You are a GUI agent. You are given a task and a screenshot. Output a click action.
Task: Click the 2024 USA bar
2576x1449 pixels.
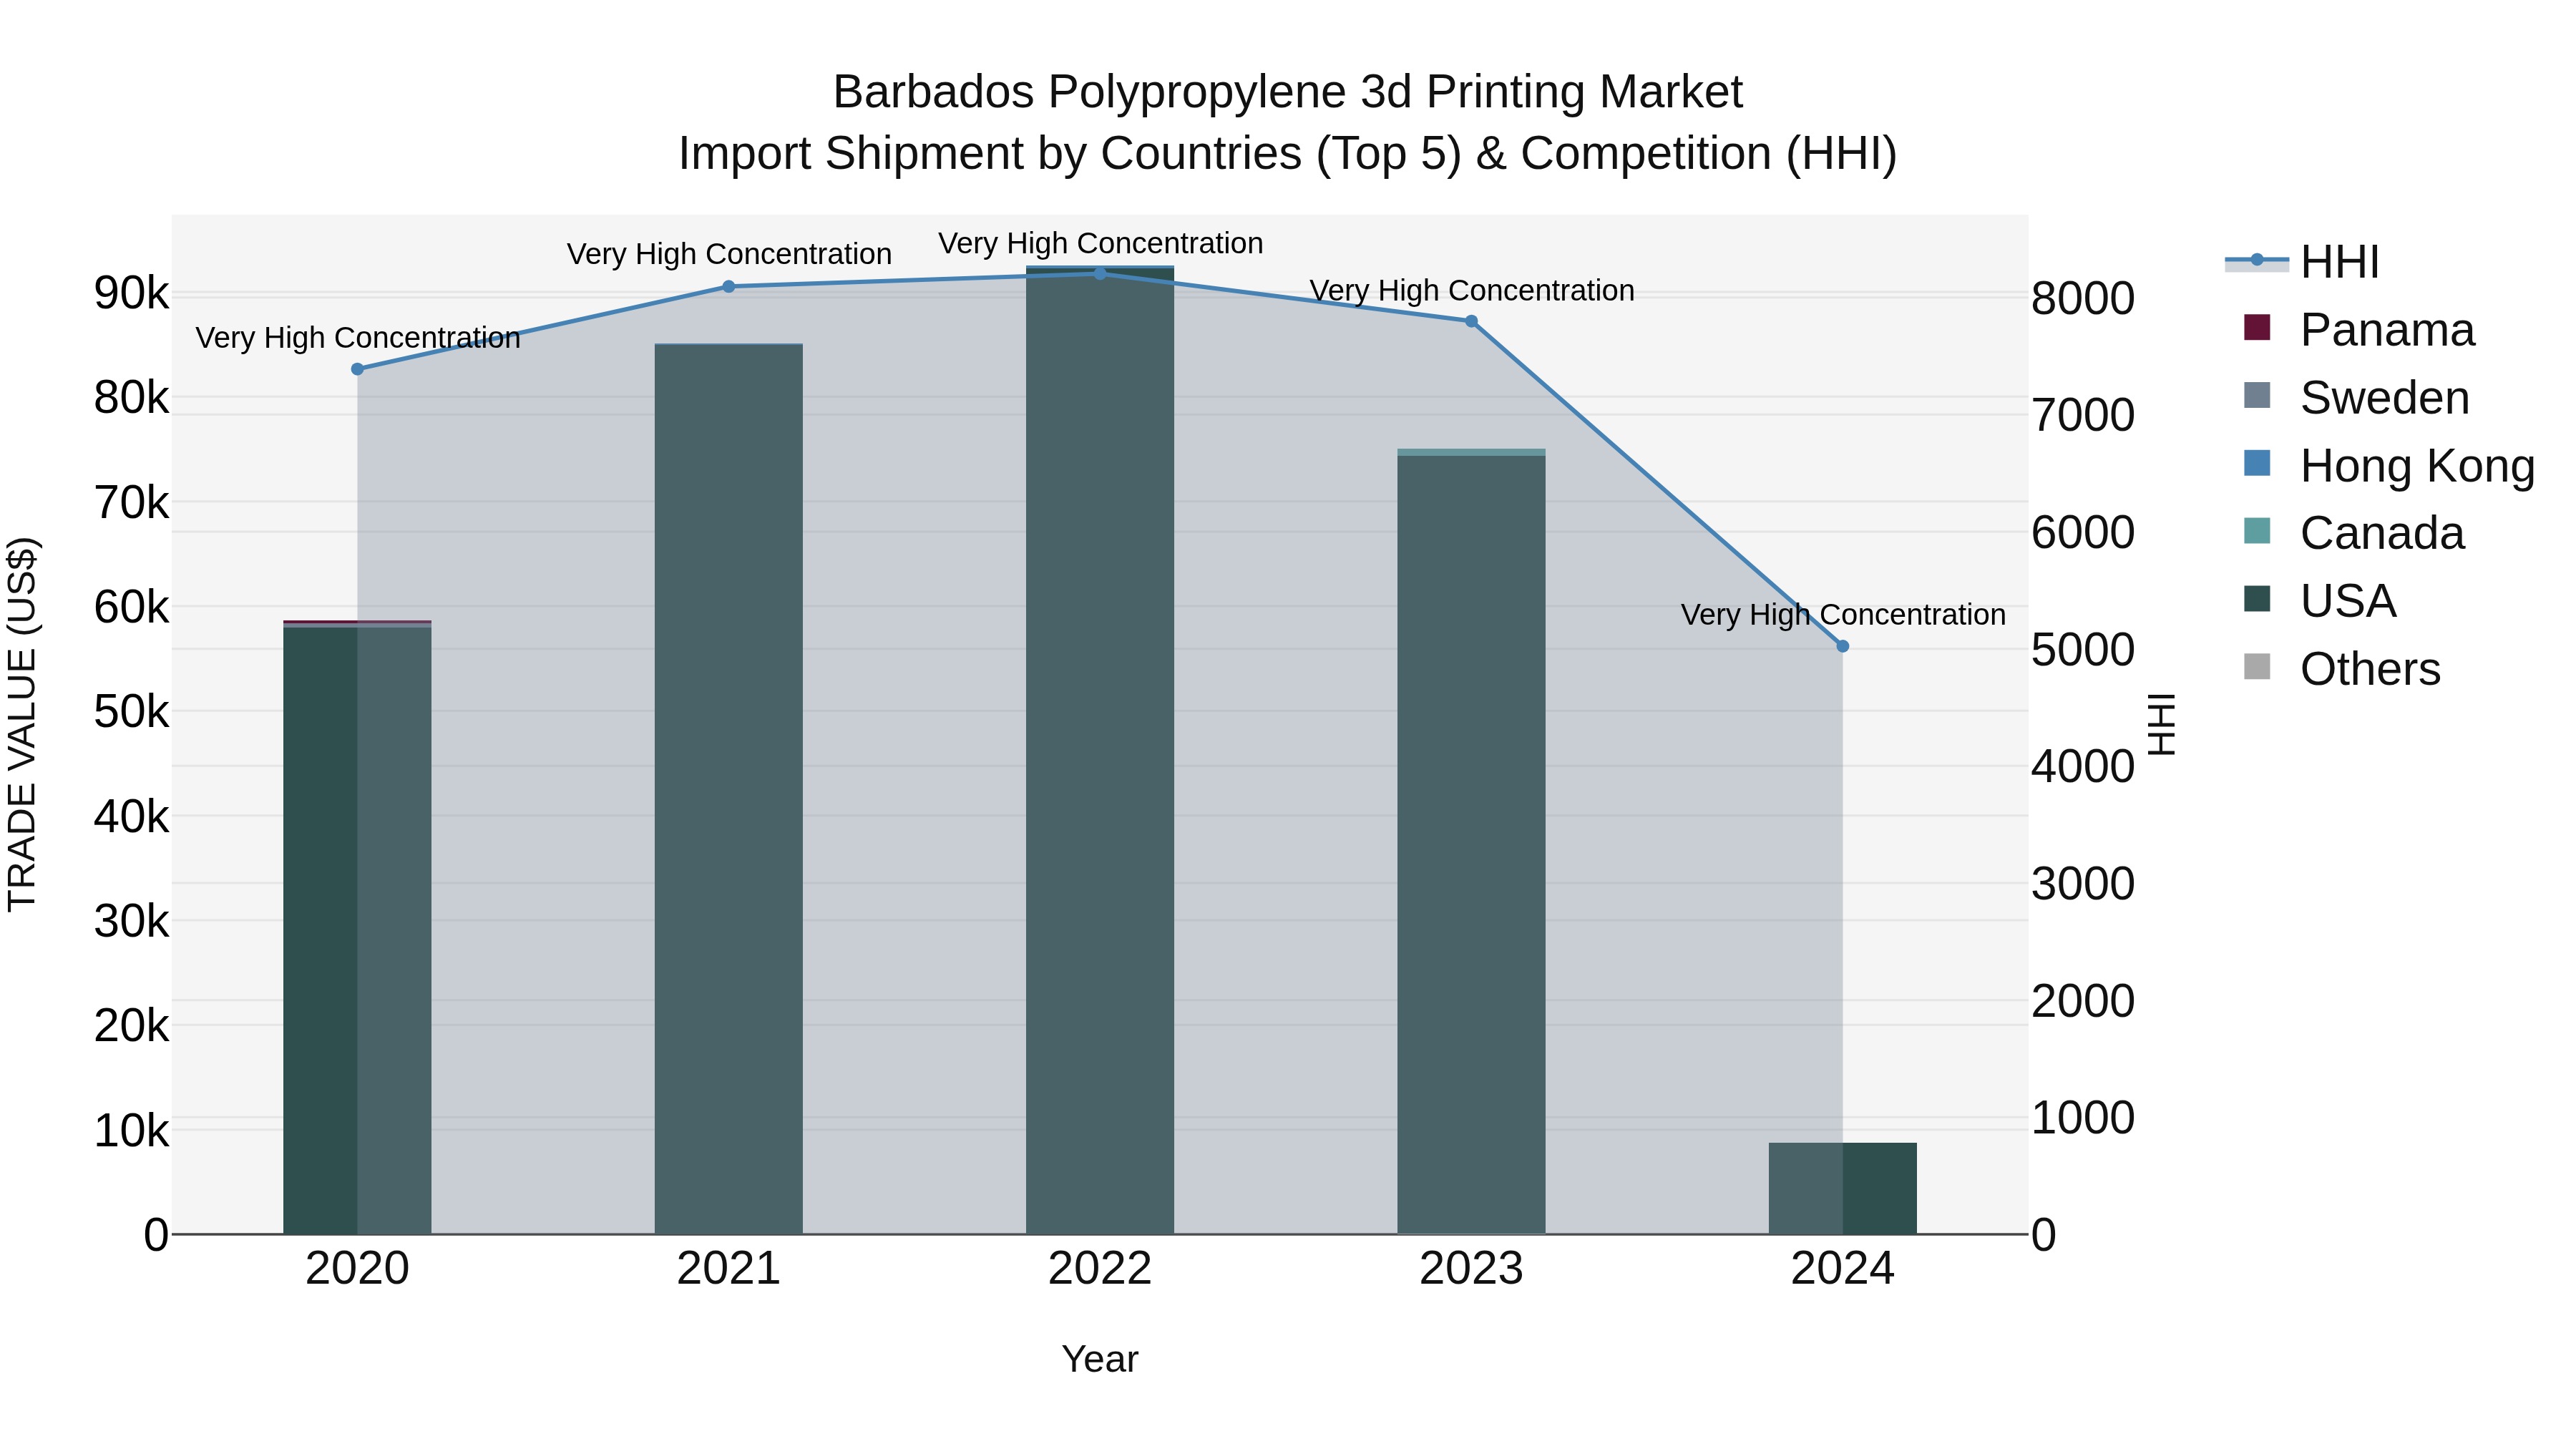[1843, 1189]
